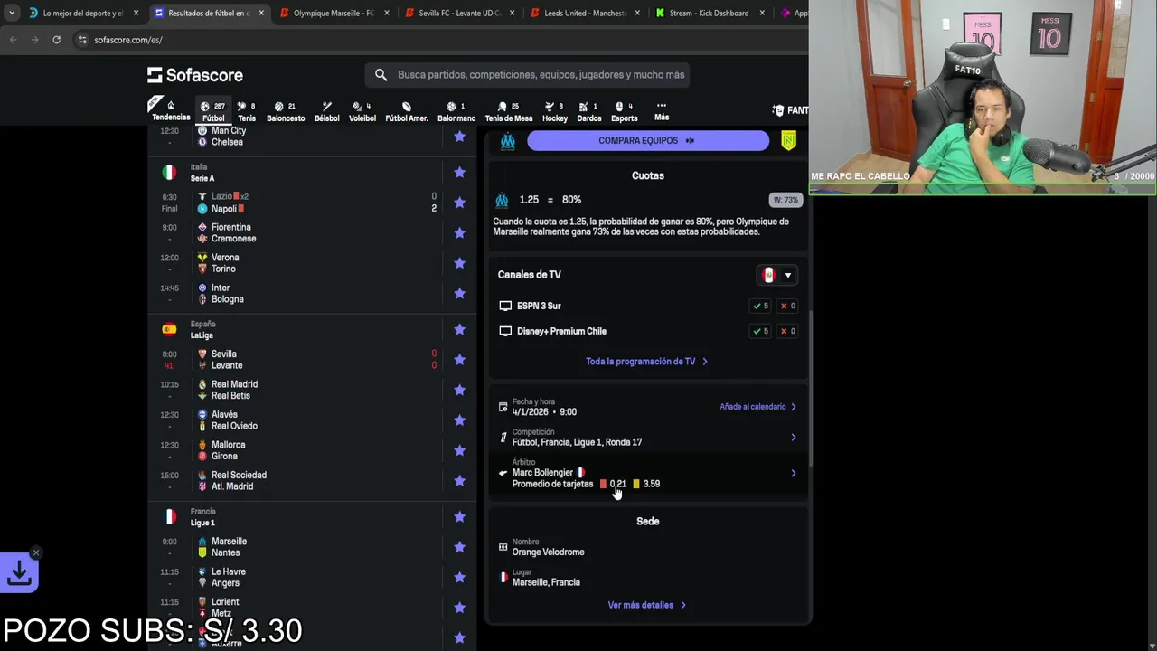
Task: Close the download overlay with the X
Action: tap(36, 552)
